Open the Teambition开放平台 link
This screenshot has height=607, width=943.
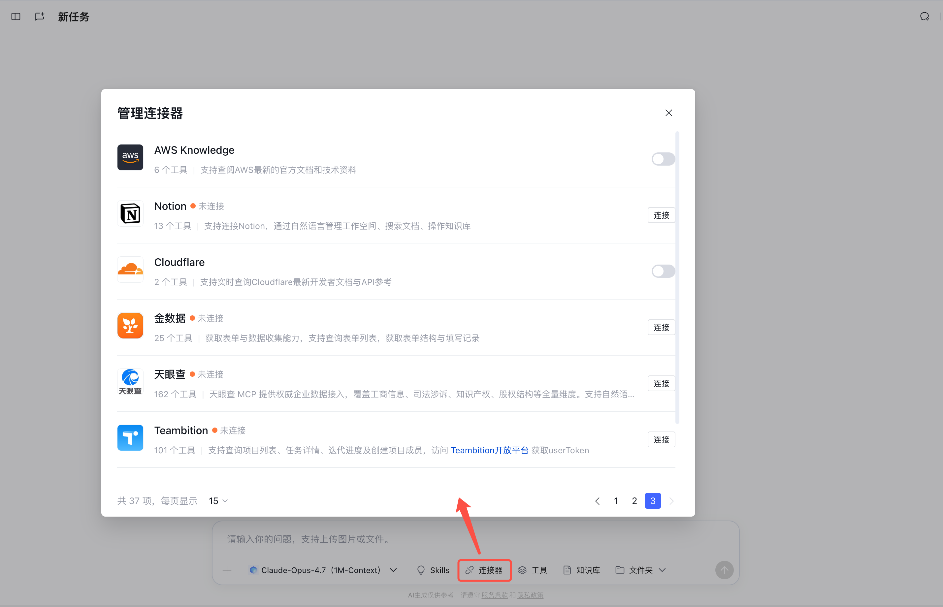tap(490, 450)
